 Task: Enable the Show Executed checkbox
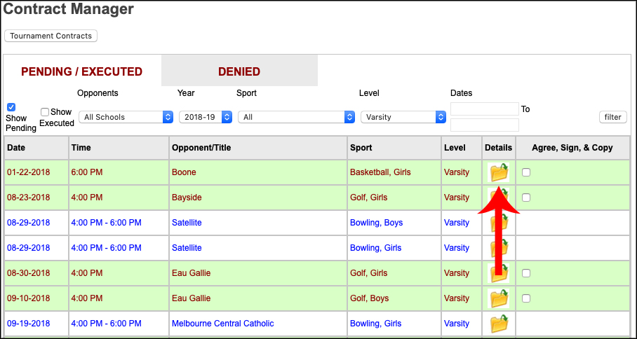(x=45, y=112)
